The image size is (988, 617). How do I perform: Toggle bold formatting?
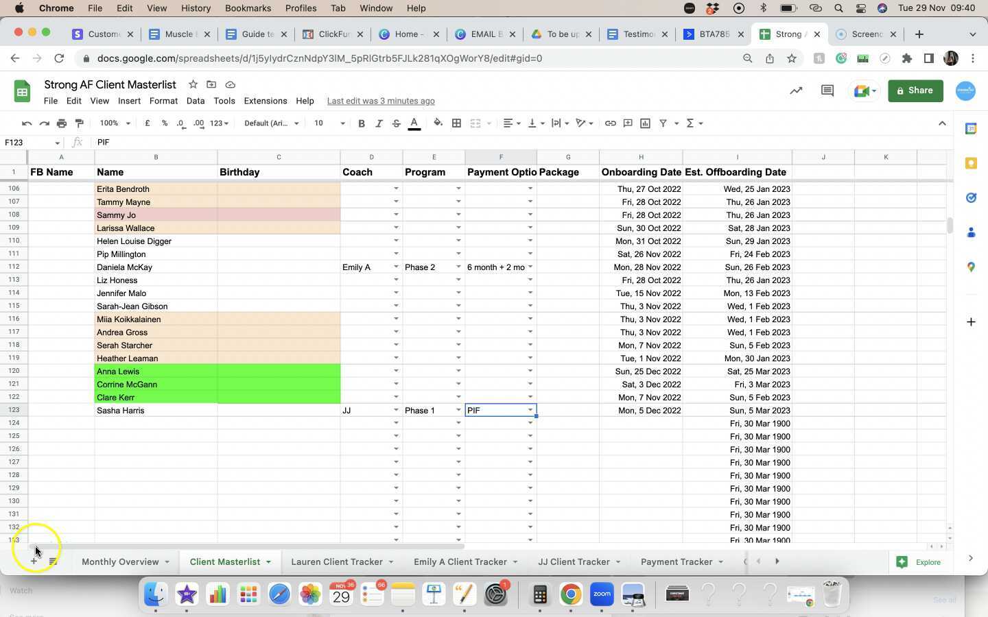point(362,123)
